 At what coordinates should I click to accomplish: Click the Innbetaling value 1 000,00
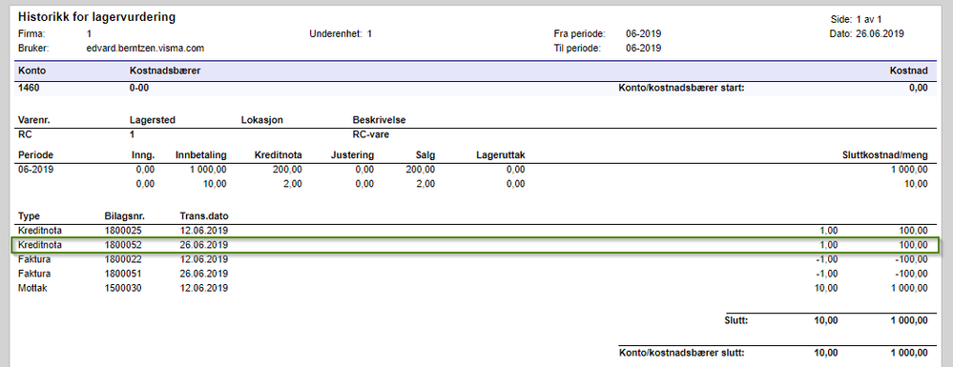pyautogui.click(x=208, y=170)
